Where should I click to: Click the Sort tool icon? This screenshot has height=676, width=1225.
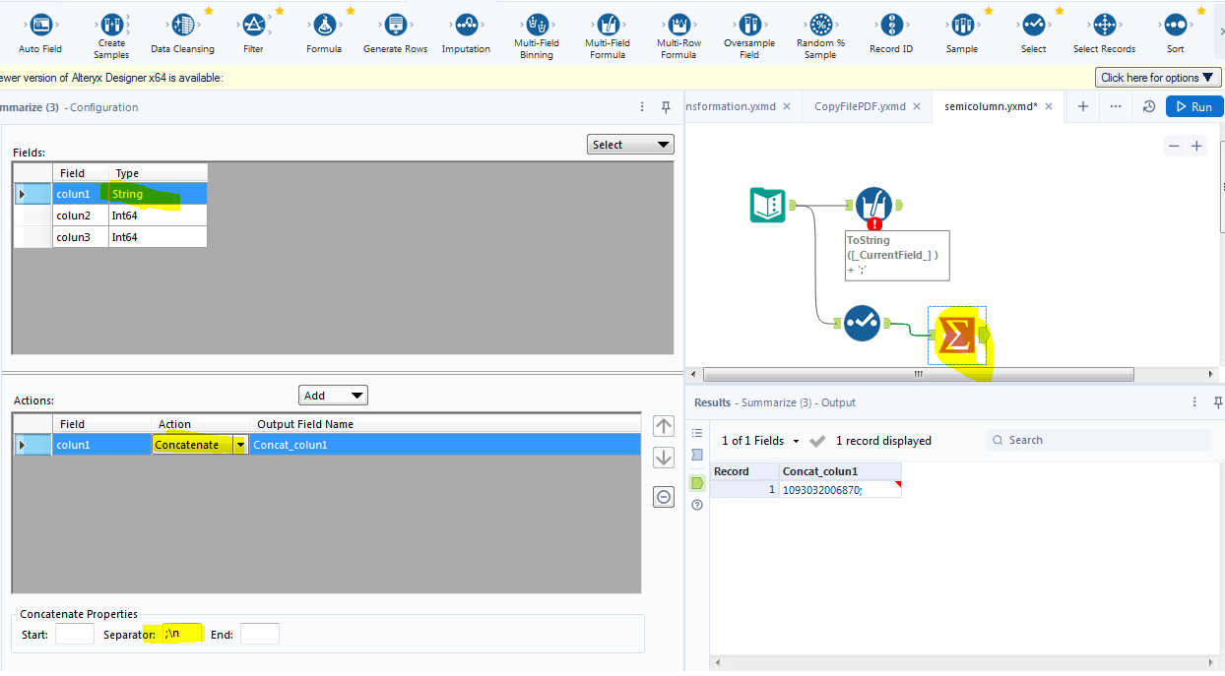(1175, 26)
